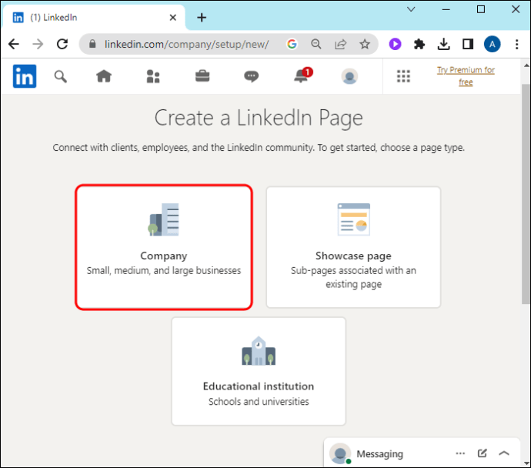Click the purple play extension icon

[x=395, y=44]
